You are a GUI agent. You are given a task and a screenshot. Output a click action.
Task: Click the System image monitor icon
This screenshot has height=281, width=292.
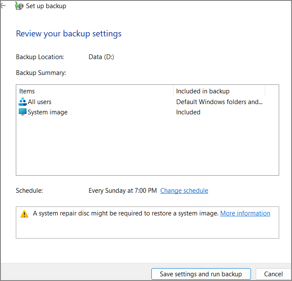[x=23, y=112]
